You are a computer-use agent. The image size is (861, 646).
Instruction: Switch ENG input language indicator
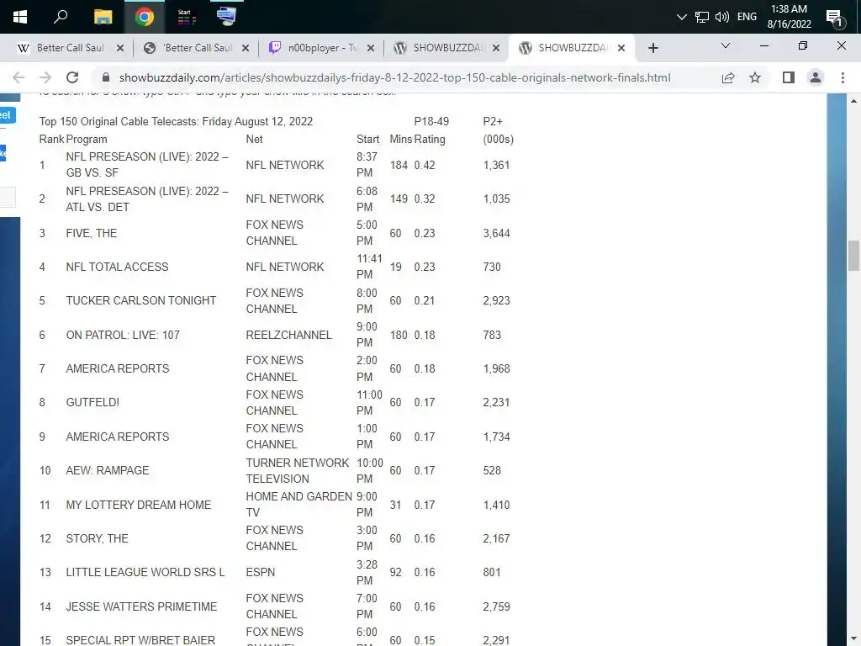[x=747, y=17]
